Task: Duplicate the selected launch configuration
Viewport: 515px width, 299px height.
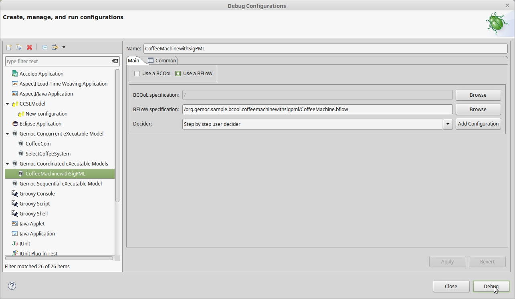Action: pos(18,47)
